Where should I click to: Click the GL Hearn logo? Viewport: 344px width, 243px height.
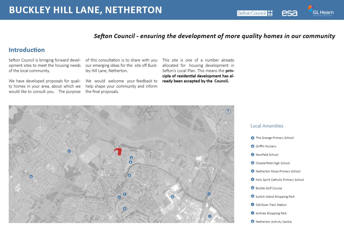click(321, 11)
